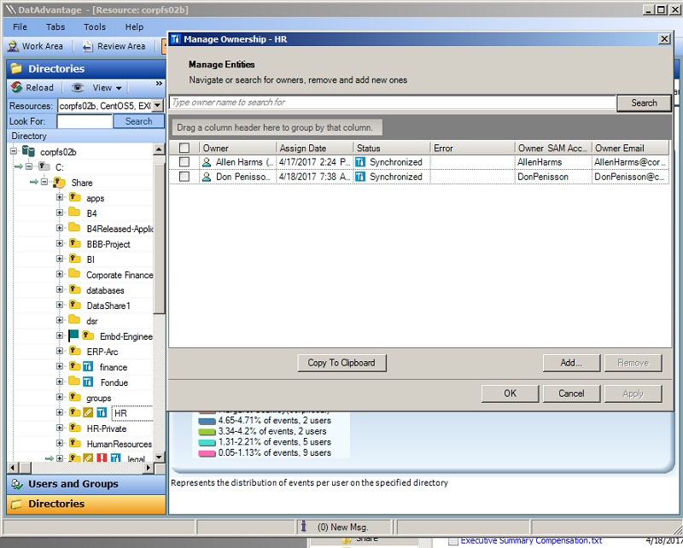This screenshot has height=548, width=683.
Task: Open the Tools menu
Action: pos(95,27)
